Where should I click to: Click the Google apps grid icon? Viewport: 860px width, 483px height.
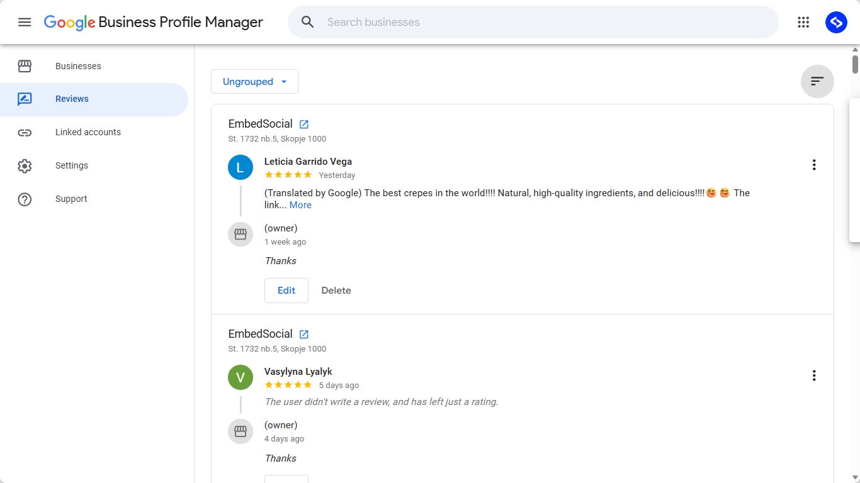[x=803, y=22]
